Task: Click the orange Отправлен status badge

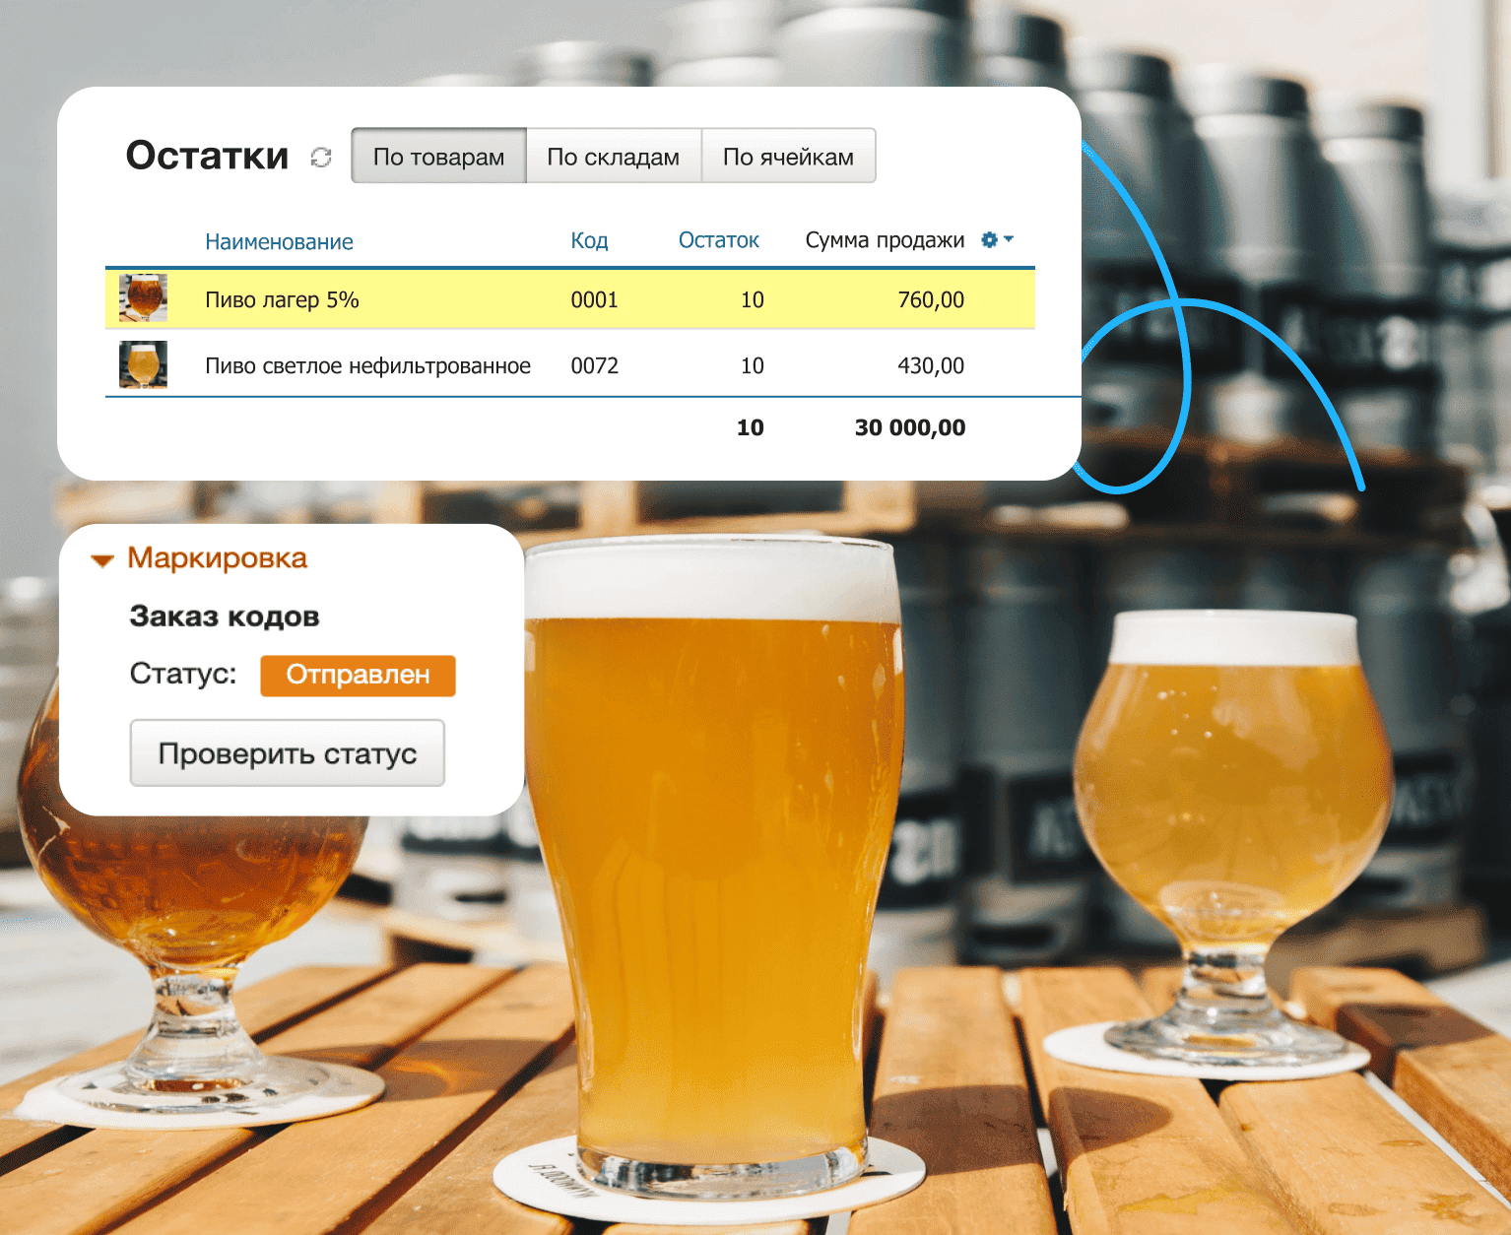Action: click(x=358, y=676)
